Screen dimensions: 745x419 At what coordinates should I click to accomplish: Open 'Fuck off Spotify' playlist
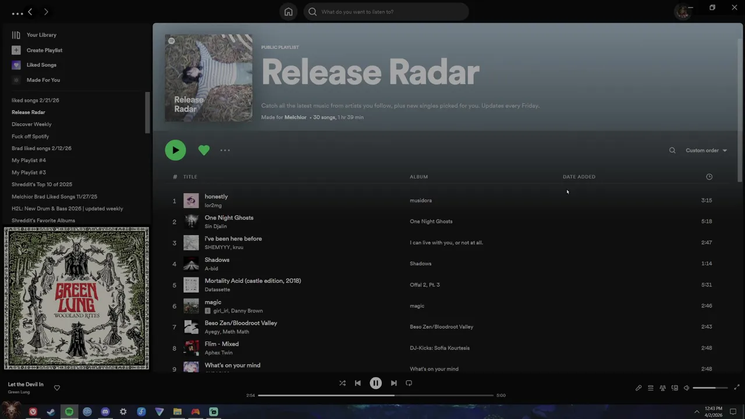pyautogui.click(x=30, y=136)
